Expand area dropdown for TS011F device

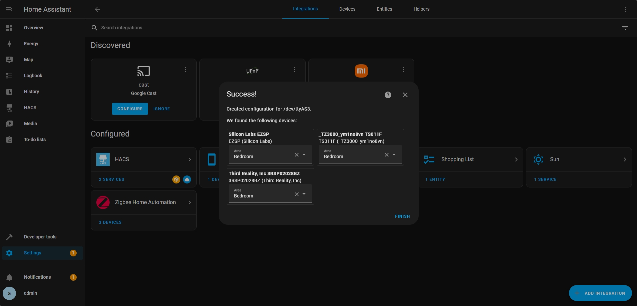(x=394, y=155)
